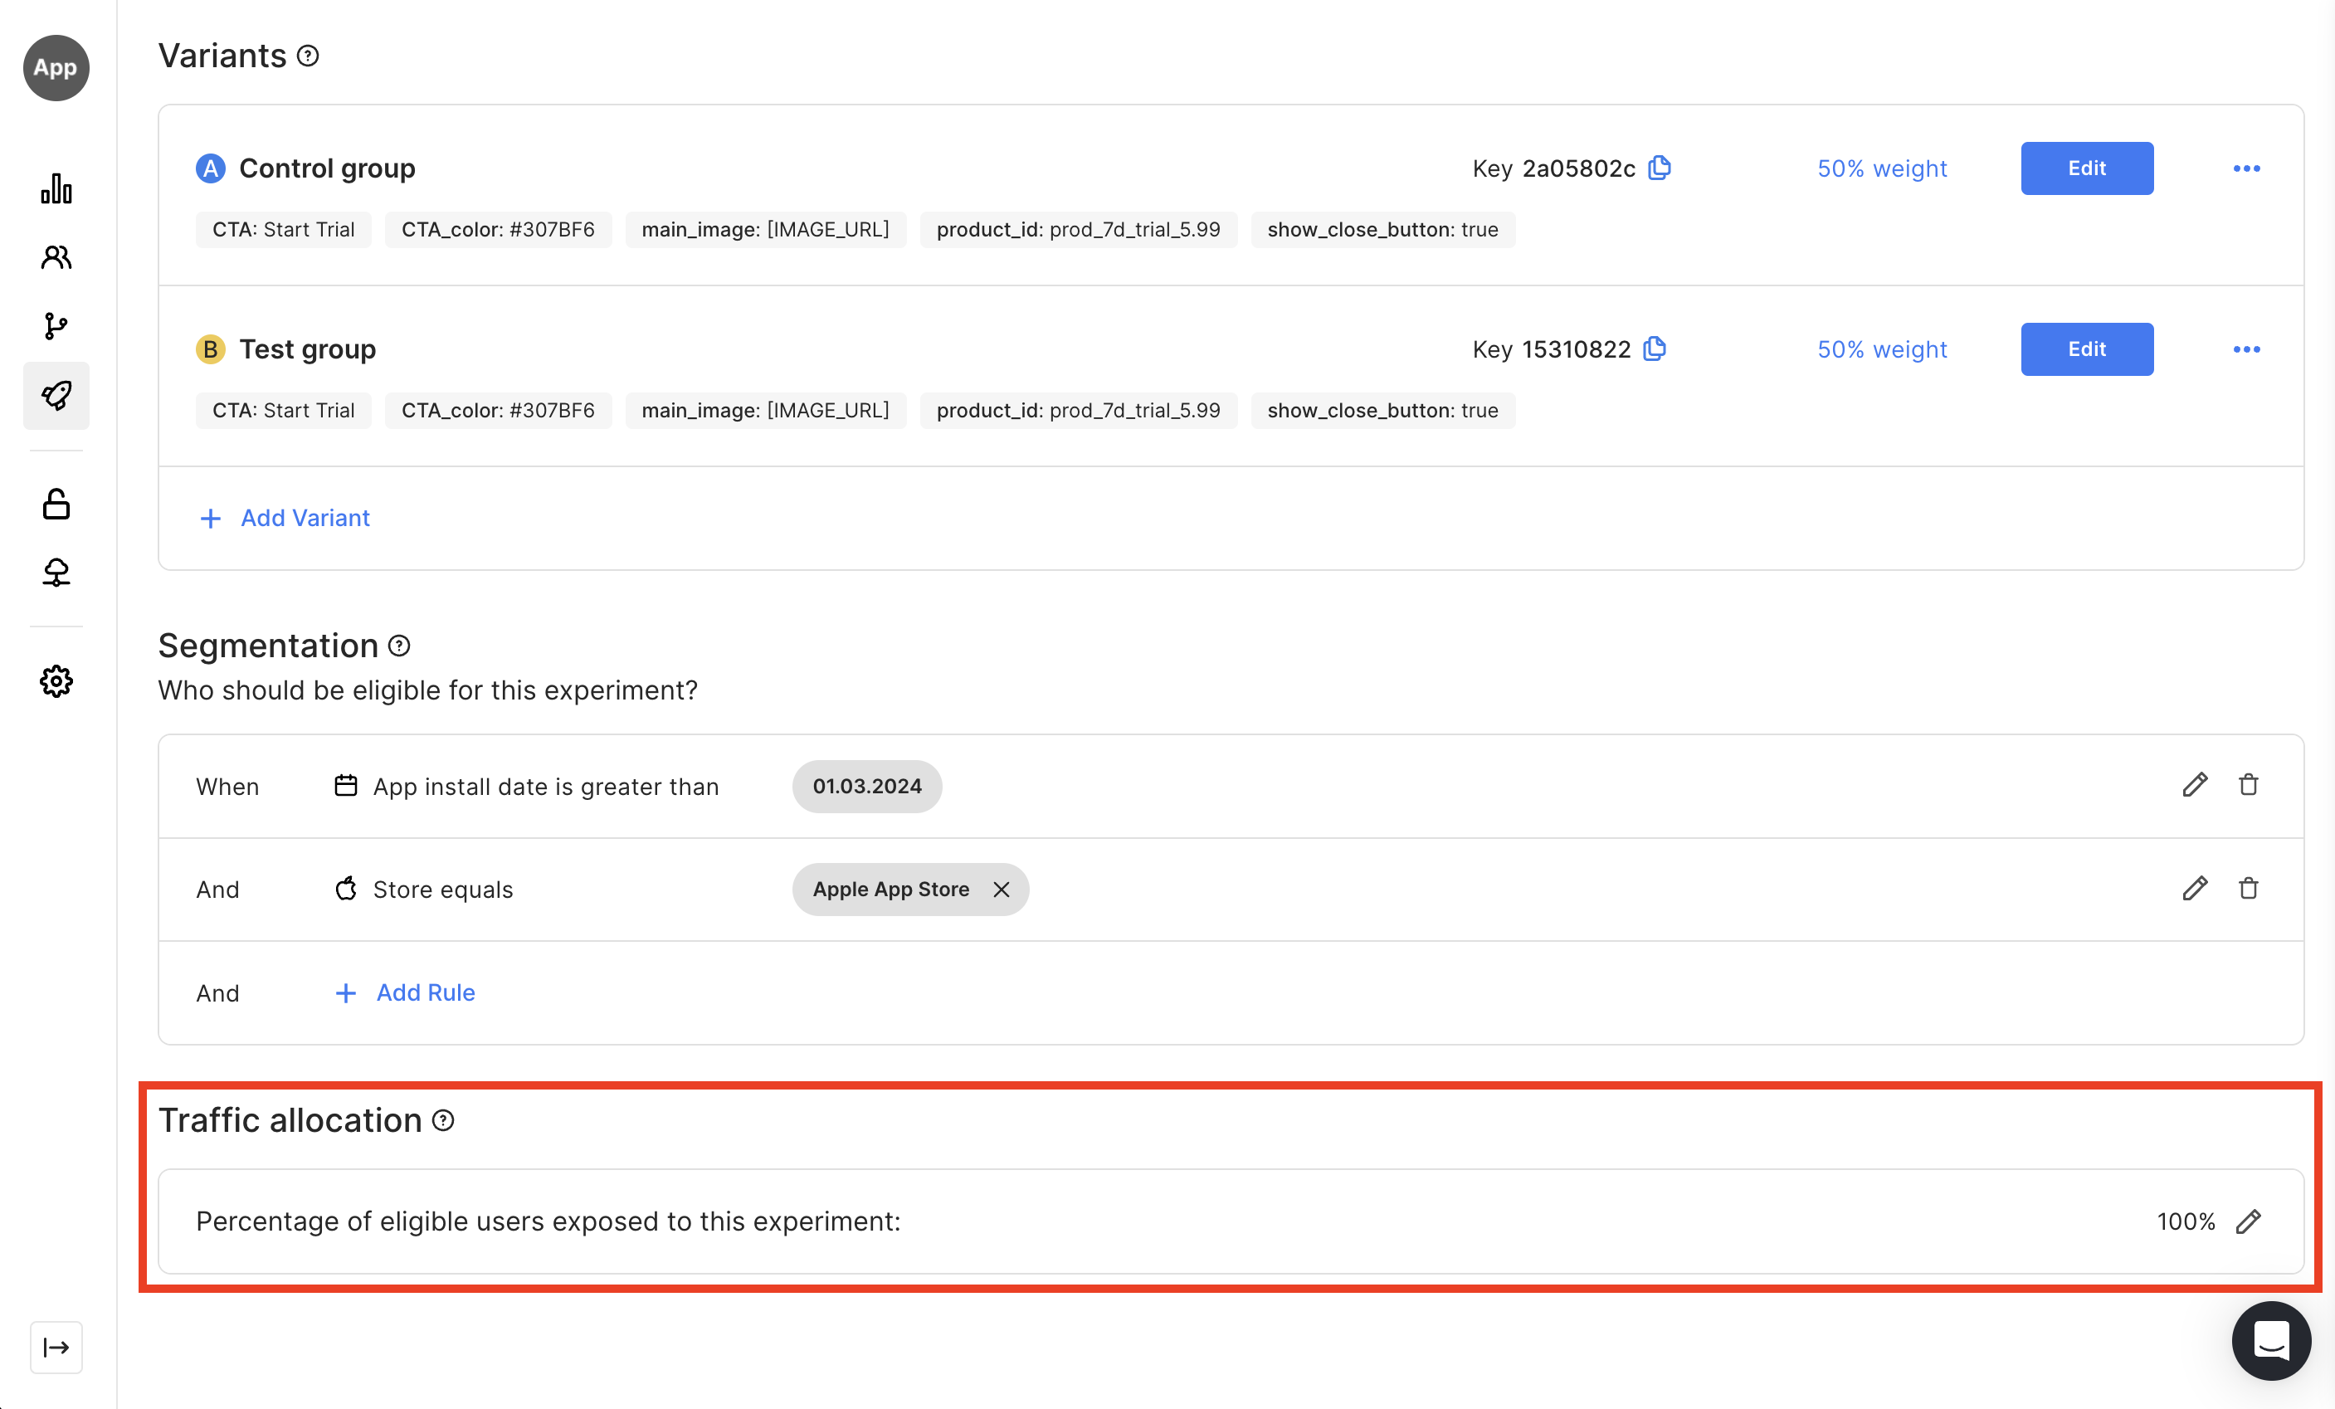Copy the Test group key 15310822

tap(1655, 349)
